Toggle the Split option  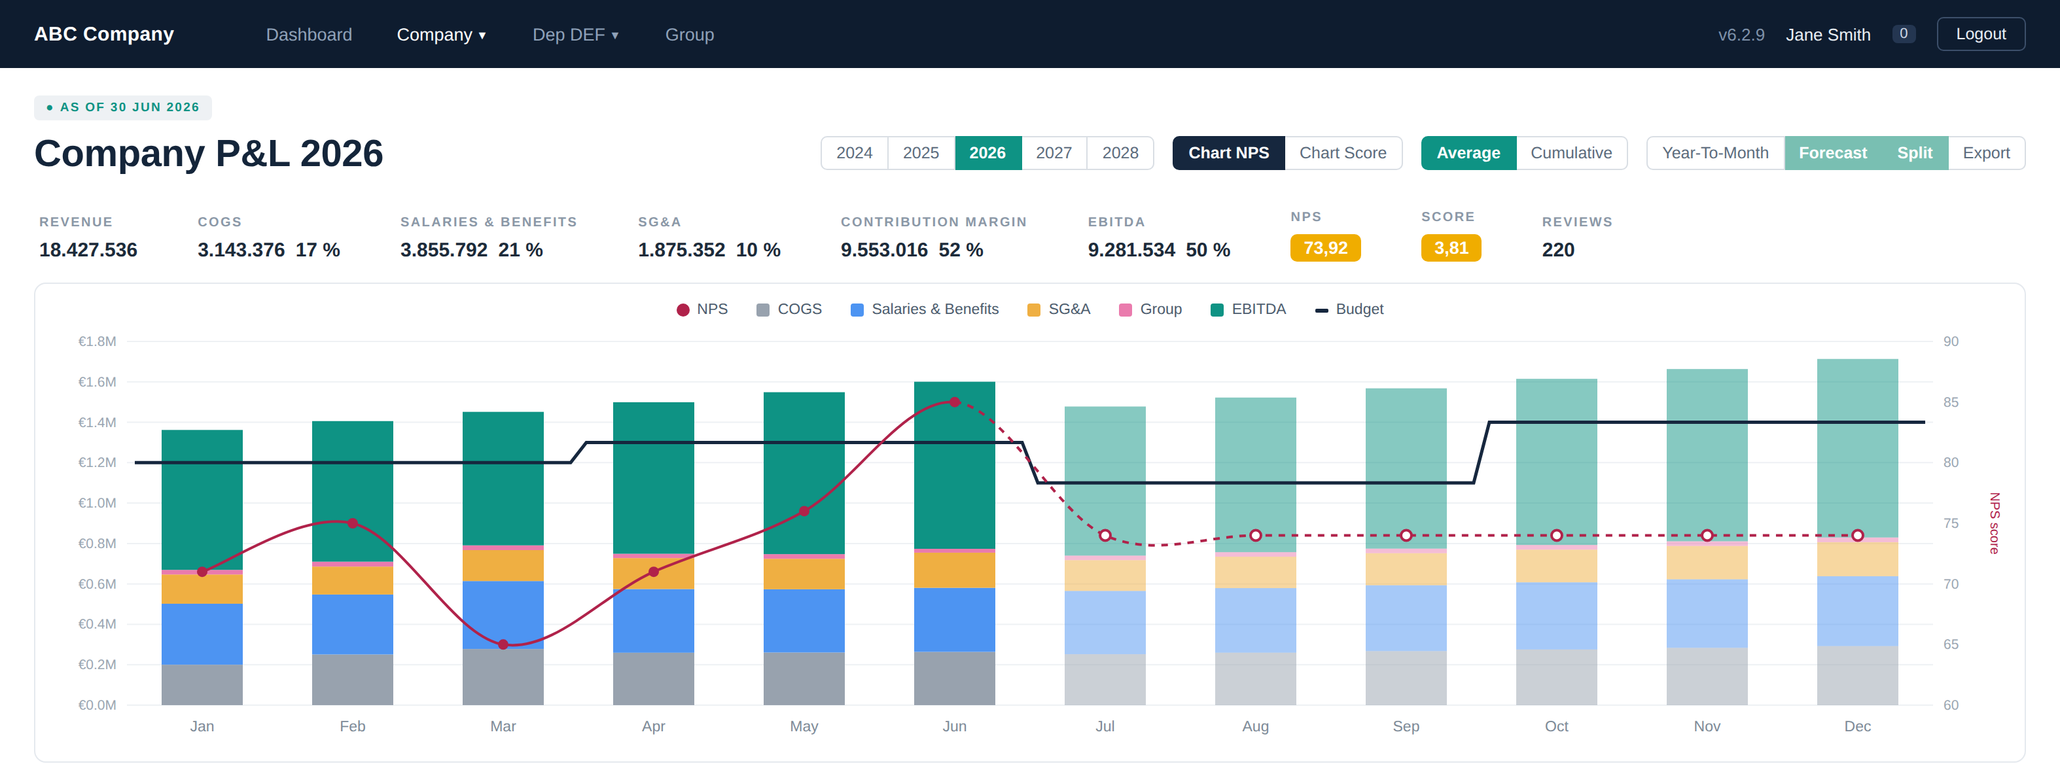[x=1915, y=152]
